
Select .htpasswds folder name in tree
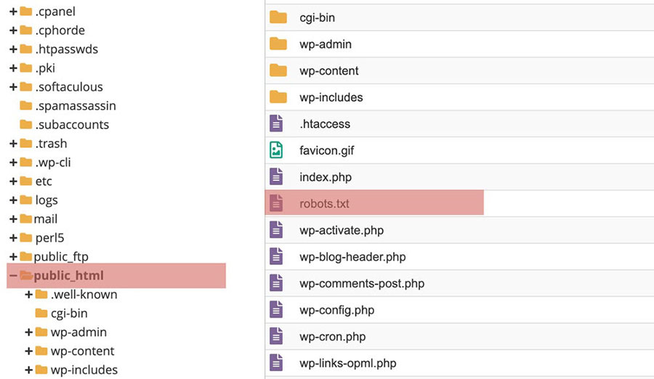pyautogui.click(x=67, y=49)
